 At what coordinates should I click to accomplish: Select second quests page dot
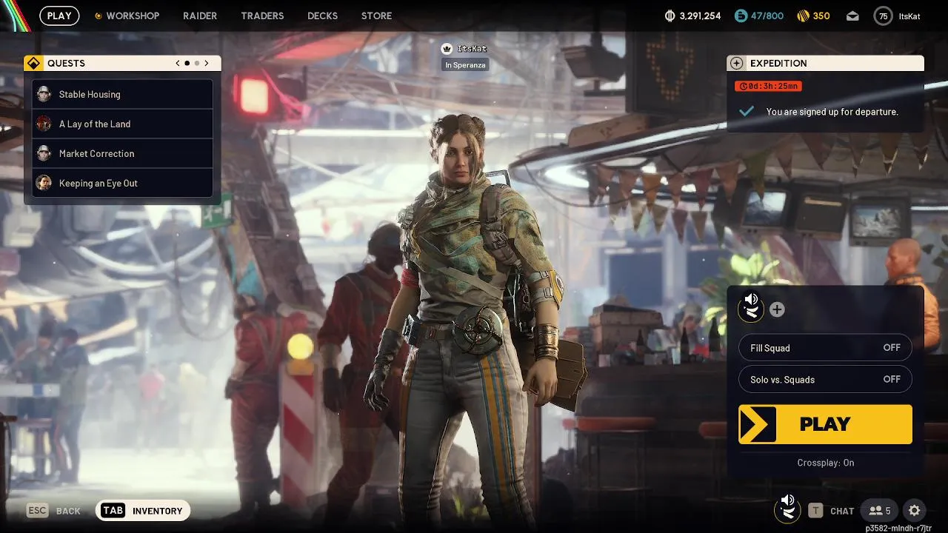[196, 64]
